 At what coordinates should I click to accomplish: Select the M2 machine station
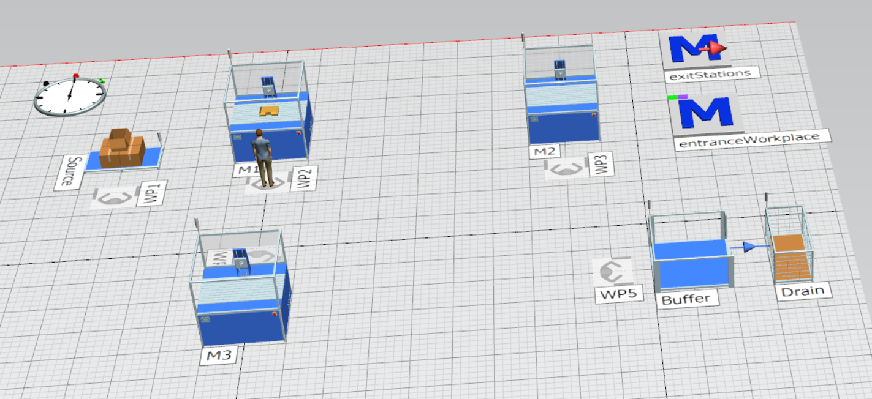(x=562, y=98)
